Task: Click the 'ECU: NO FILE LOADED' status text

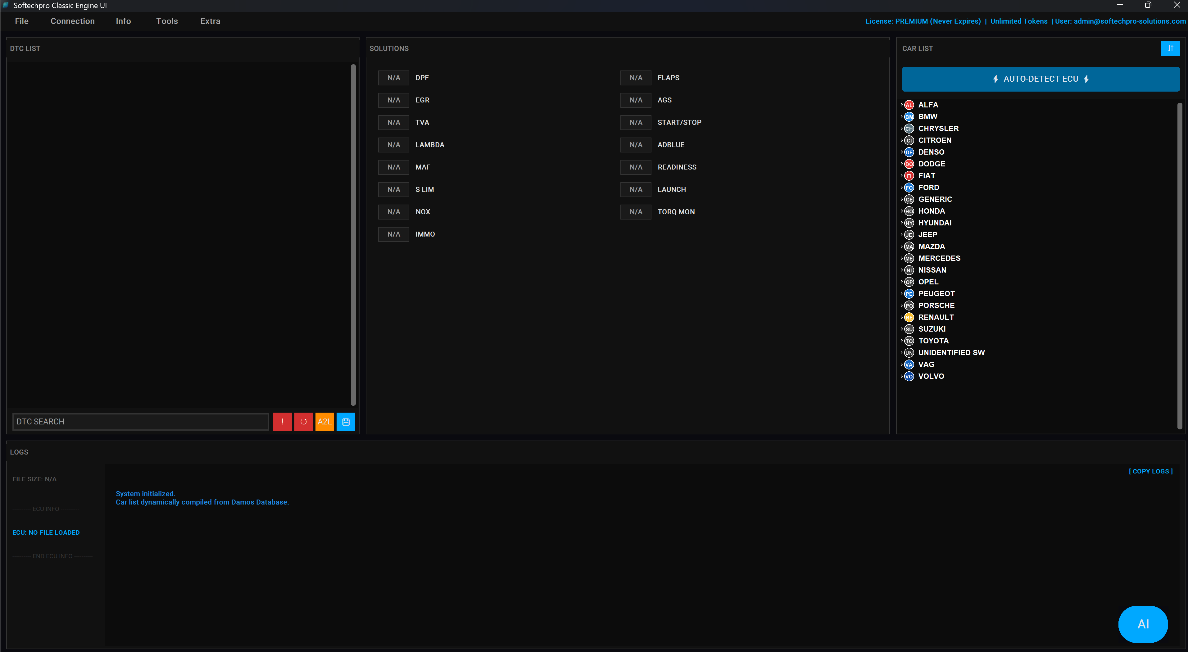Action: (46, 532)
